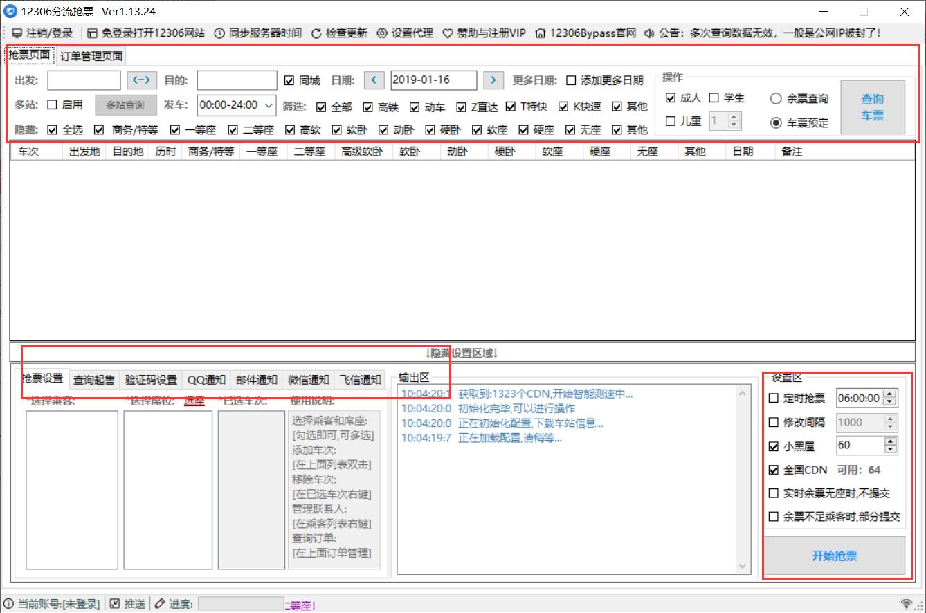Open the 验证码设置 tab

point(151,380)
